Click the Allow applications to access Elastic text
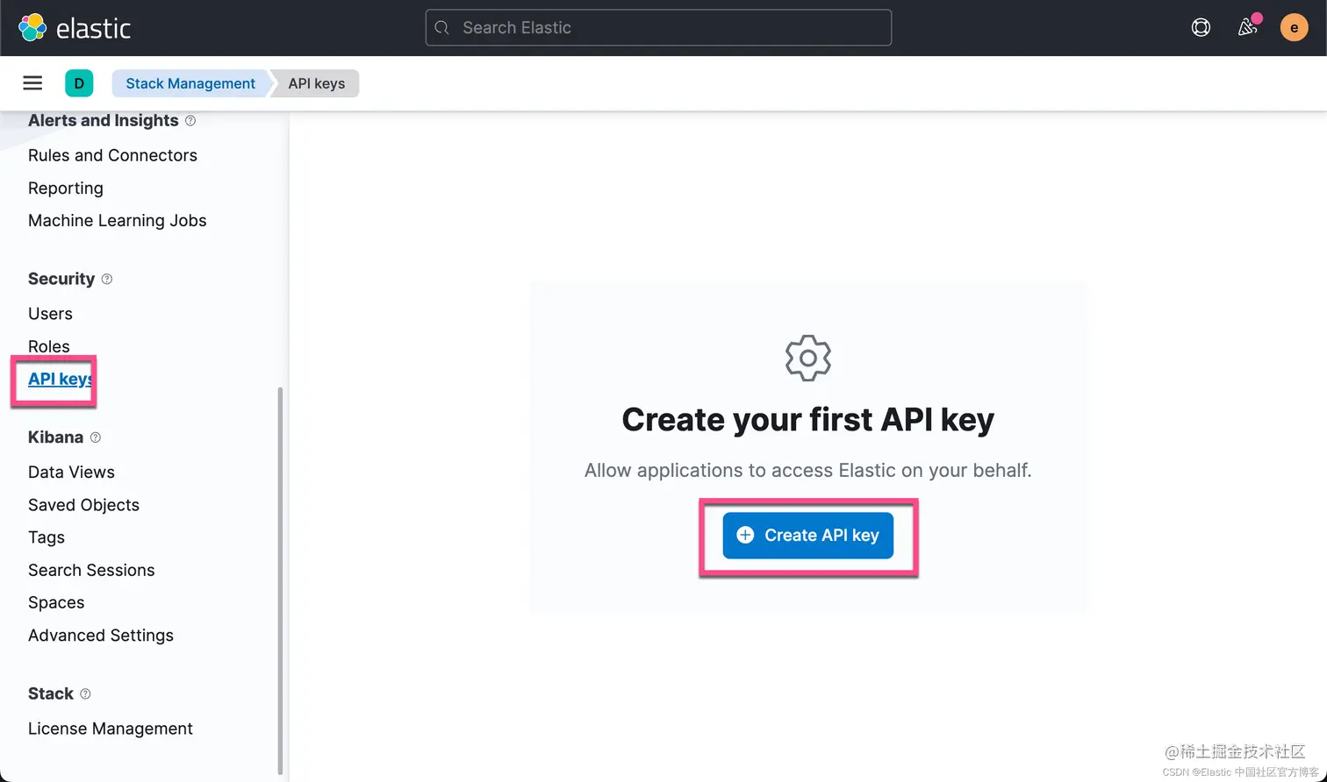1327x782 pixels. [x=807, y=471]
